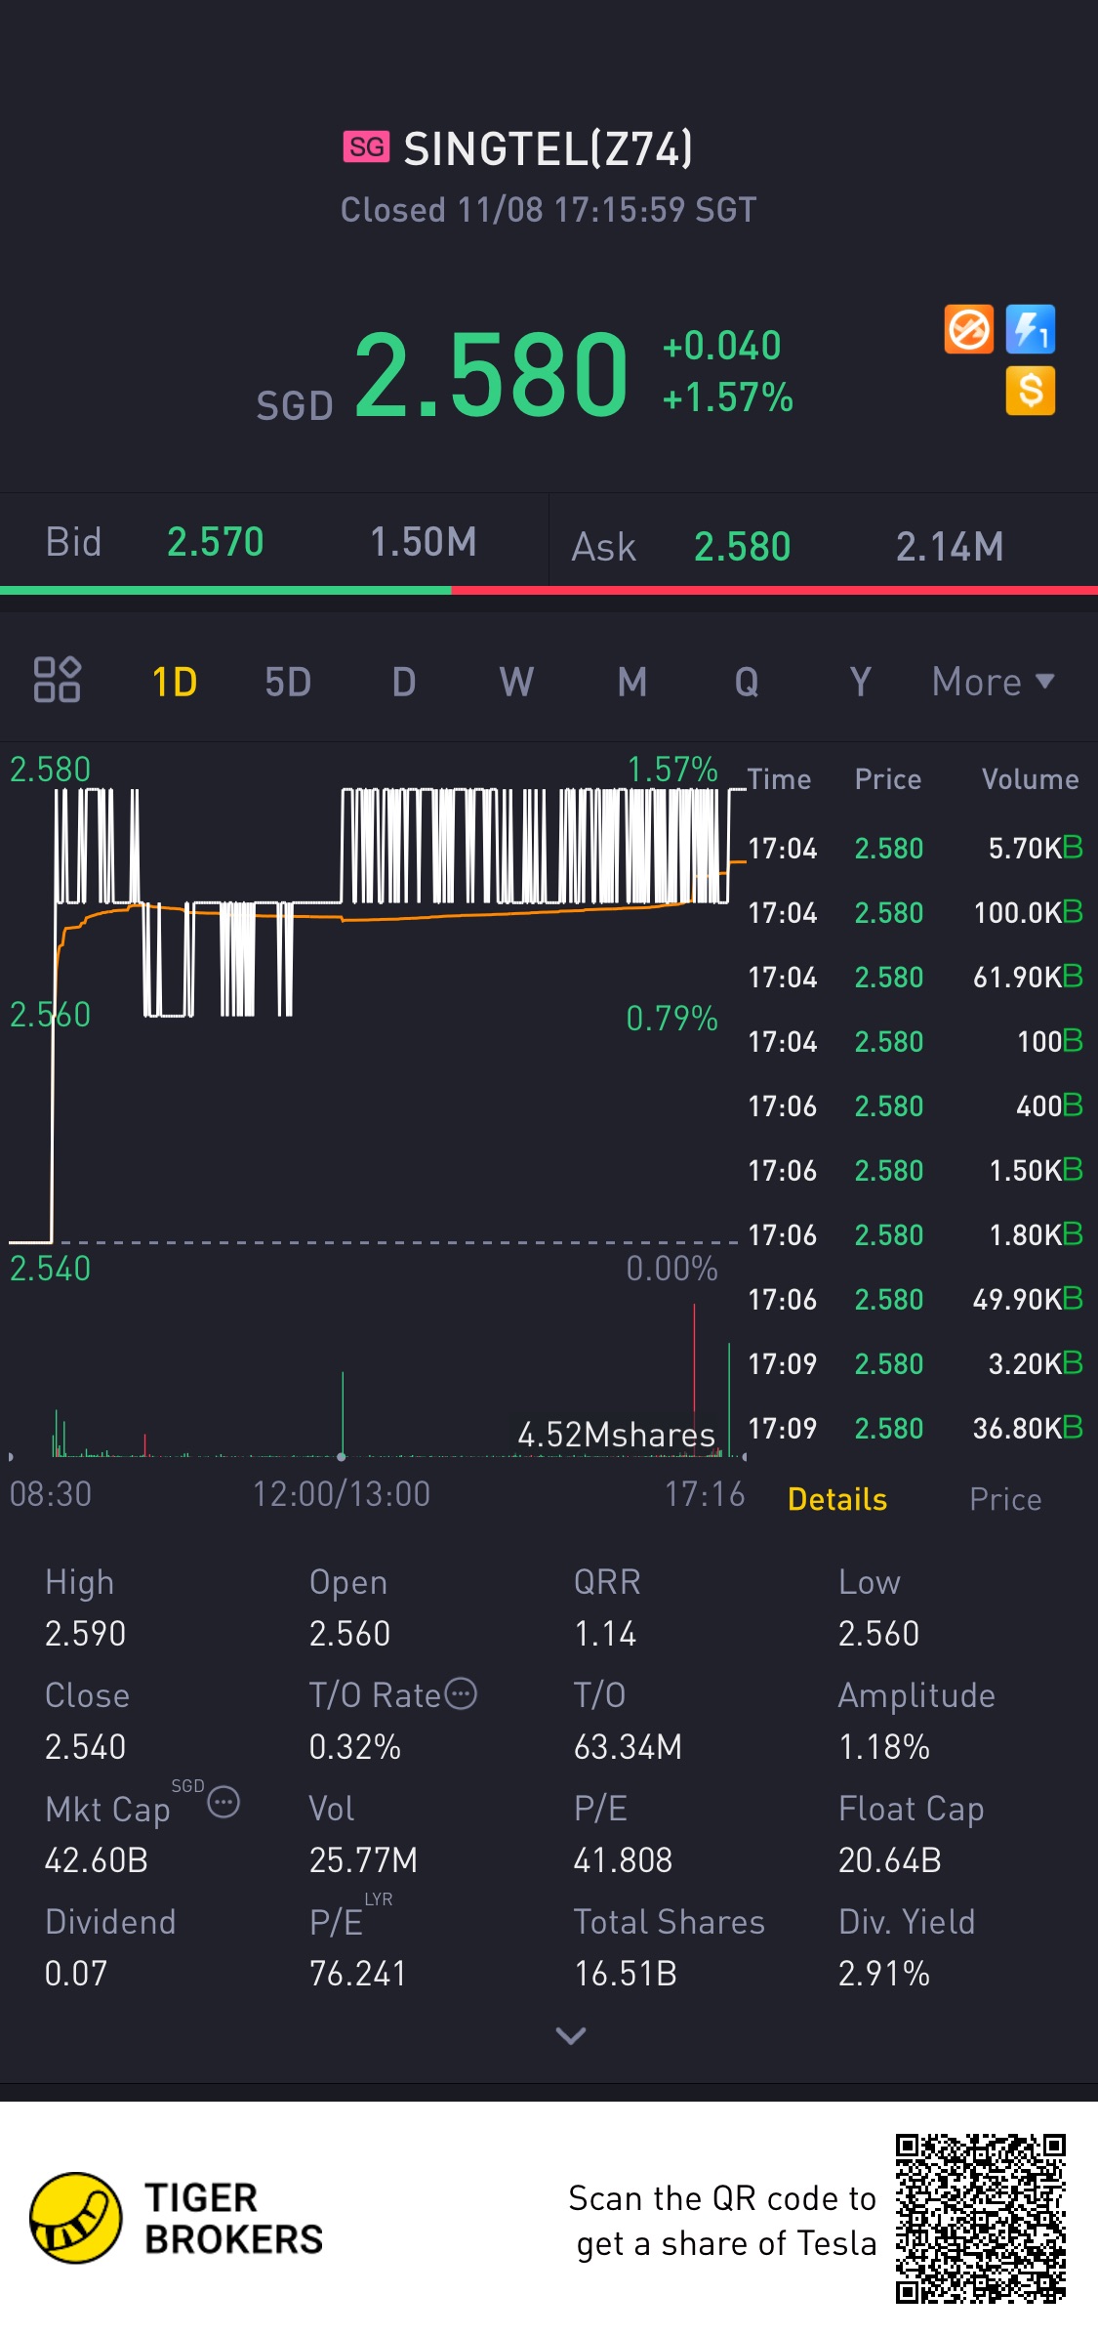This screenshot has height=2336, width=1098.
Task: Tap the SINGTEL(Z74) stock title
Action: (549, 148)
